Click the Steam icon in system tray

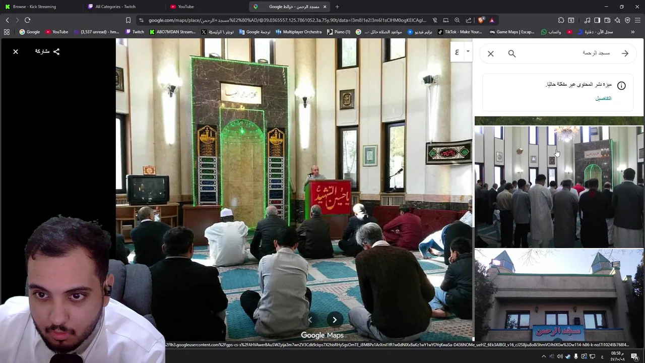pos(568,356)
